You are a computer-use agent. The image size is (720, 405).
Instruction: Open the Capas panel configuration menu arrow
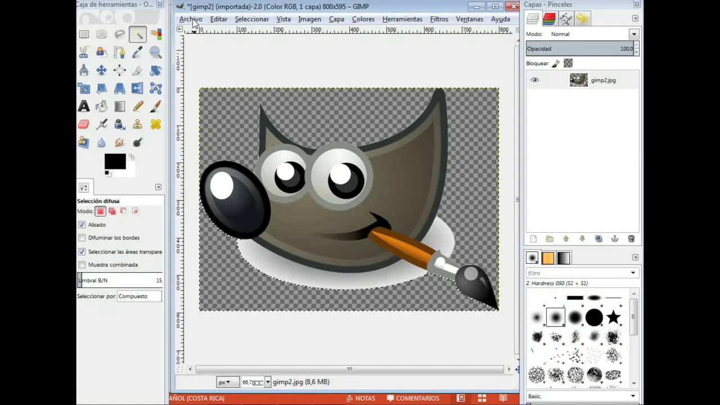tap(635, 19)
